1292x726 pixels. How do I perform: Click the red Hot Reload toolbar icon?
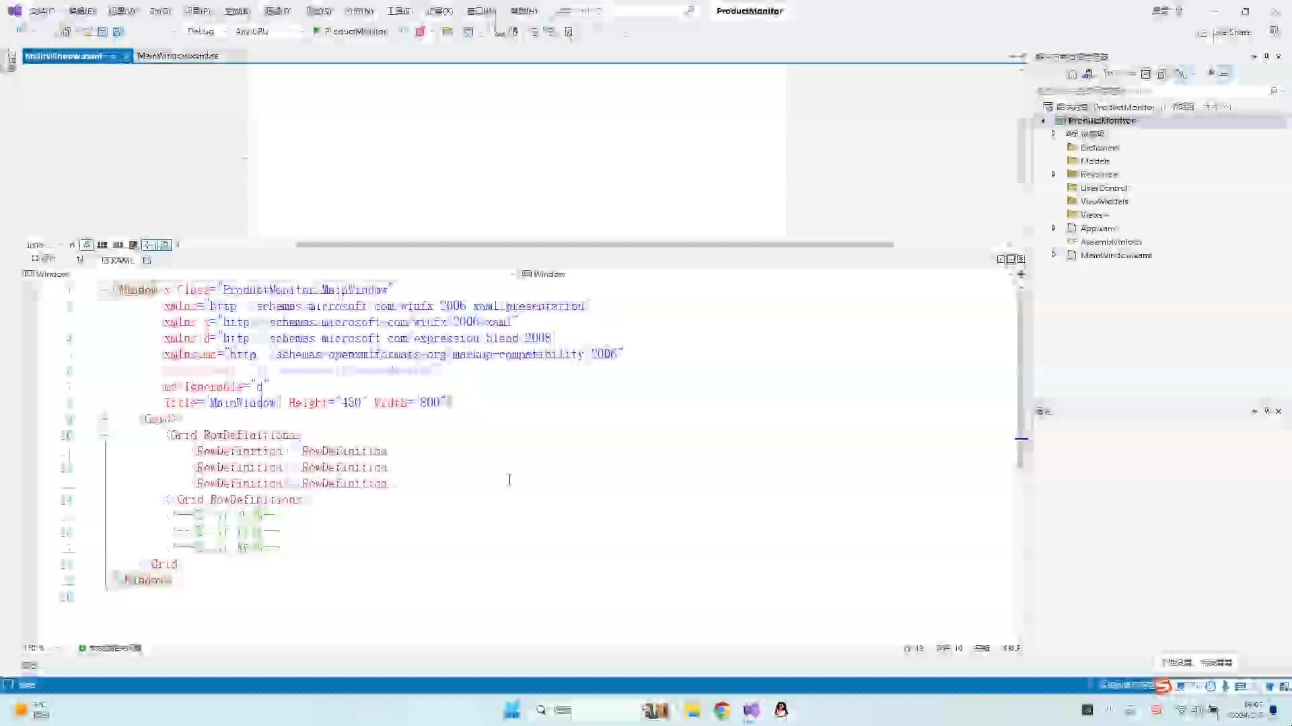pos(420,32)
